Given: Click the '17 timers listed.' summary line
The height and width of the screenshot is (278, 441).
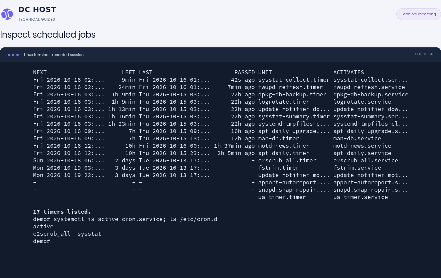Looking at the screenshot, I should (x=62, y=212).
